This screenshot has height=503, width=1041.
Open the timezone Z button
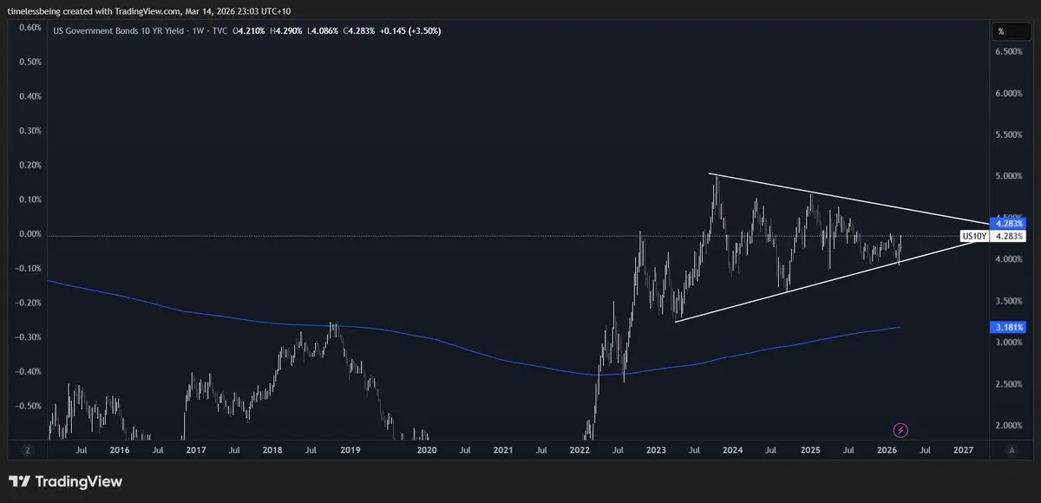28,450
